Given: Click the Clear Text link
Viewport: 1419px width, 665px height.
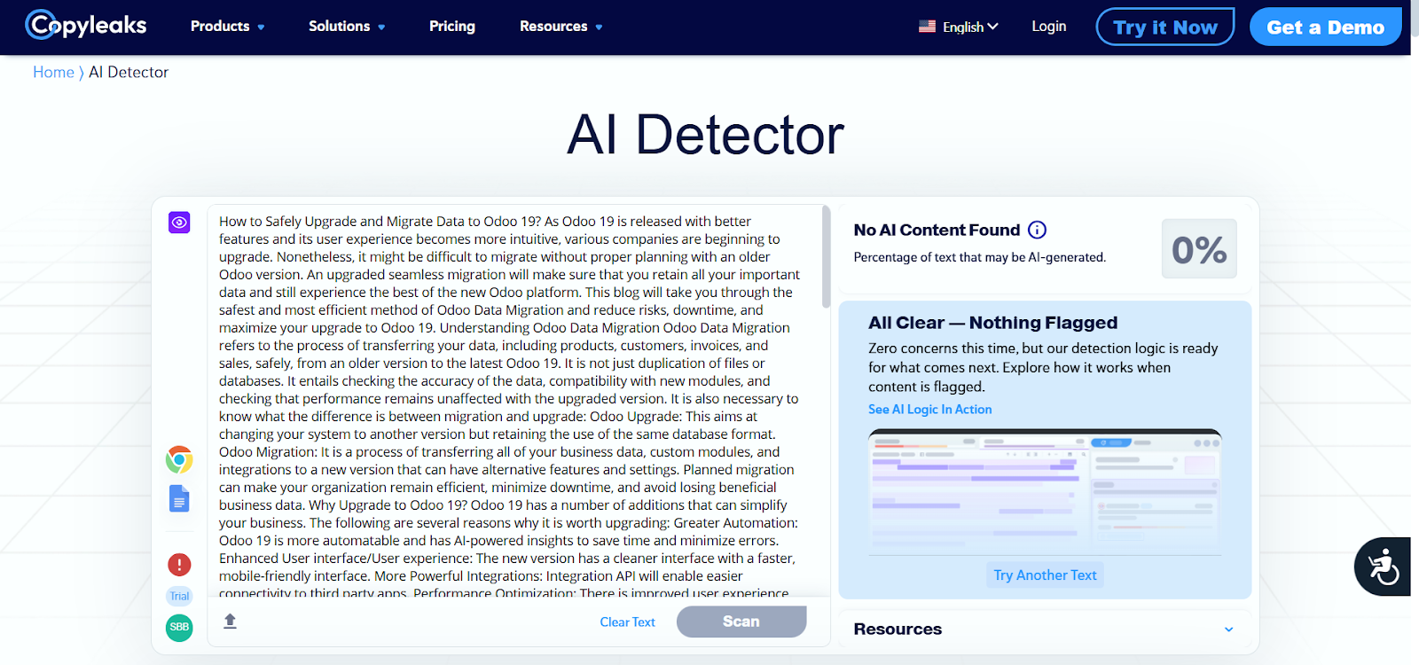Looking at the screenshot, I should [627, 622].
